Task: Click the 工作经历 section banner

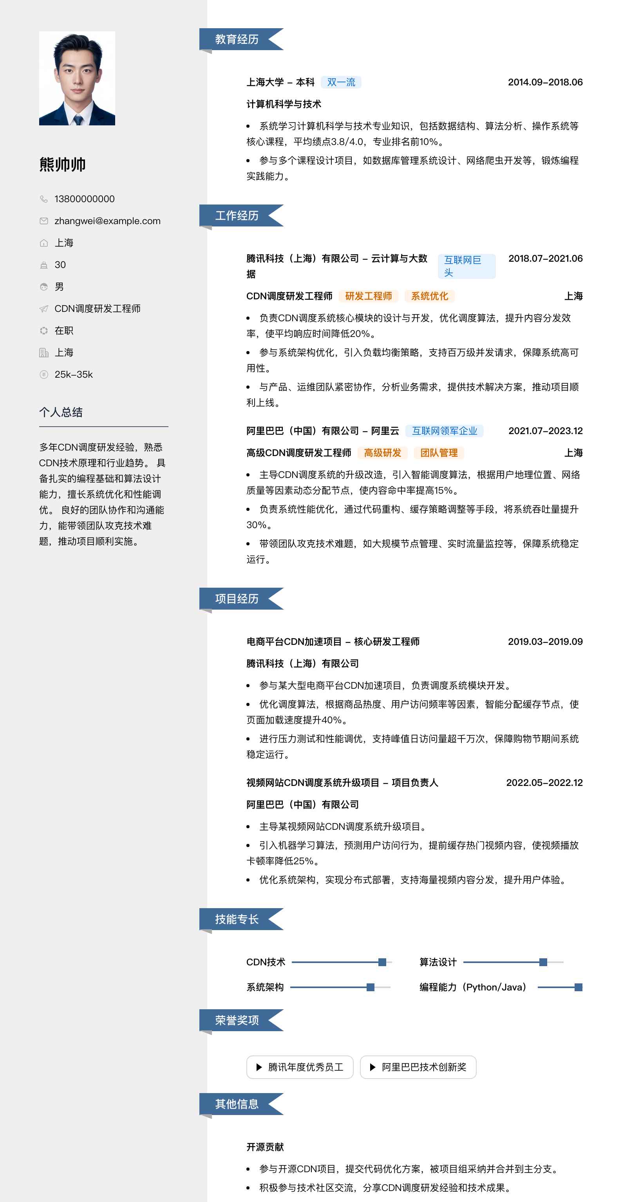Action: pos(241,215)
